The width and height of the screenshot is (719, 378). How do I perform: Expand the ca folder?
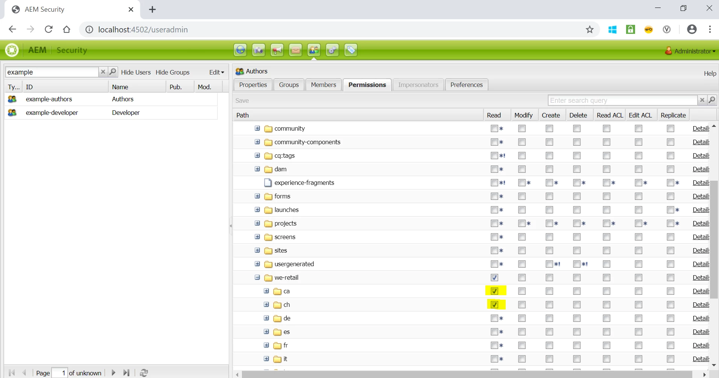tap(266, 291)
